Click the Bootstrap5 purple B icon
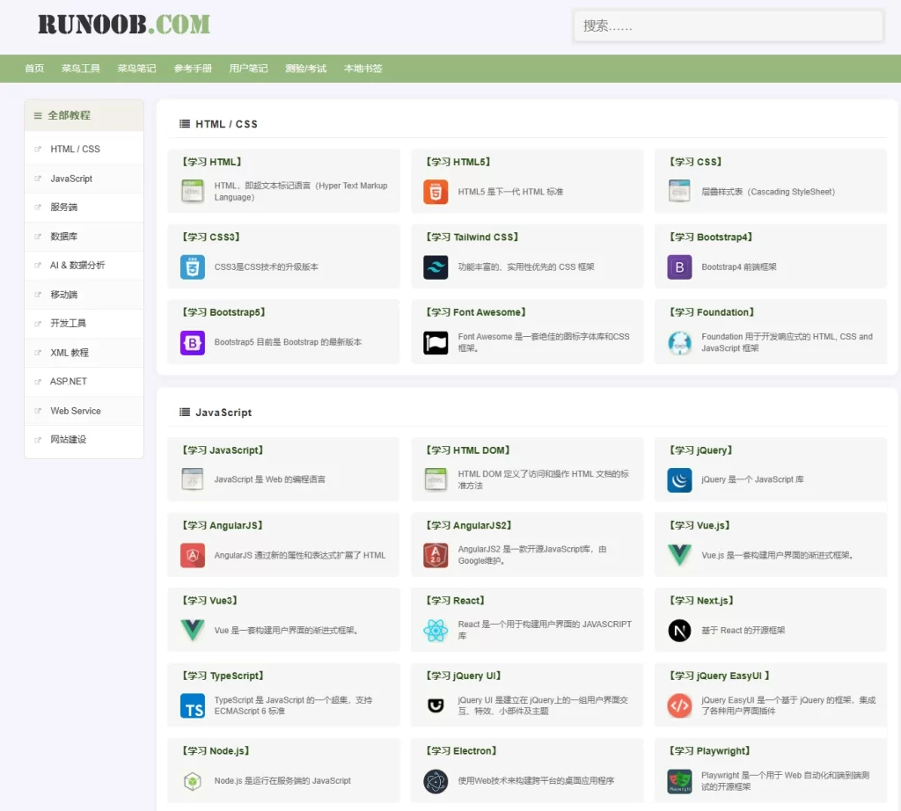 pos(192,342)
